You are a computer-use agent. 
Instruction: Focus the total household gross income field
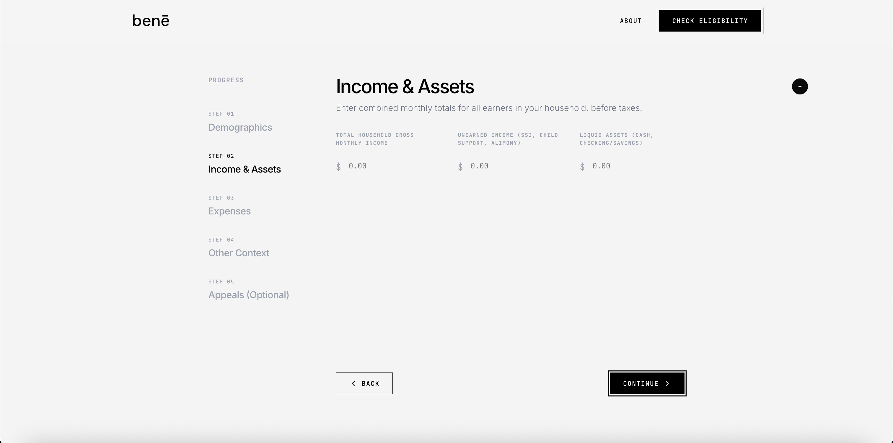[393, 166]
